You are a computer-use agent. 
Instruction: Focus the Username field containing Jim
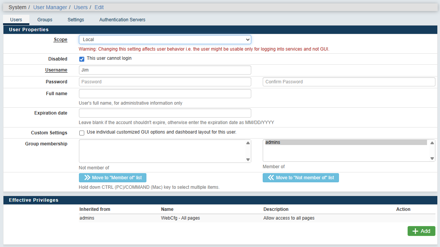pyautogui.click(x=165, y=70)
